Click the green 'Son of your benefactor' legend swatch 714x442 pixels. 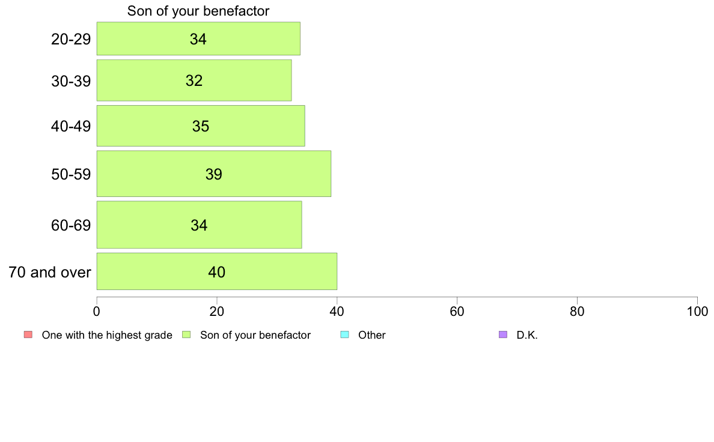pyautogui.click(x=186, y=335)
